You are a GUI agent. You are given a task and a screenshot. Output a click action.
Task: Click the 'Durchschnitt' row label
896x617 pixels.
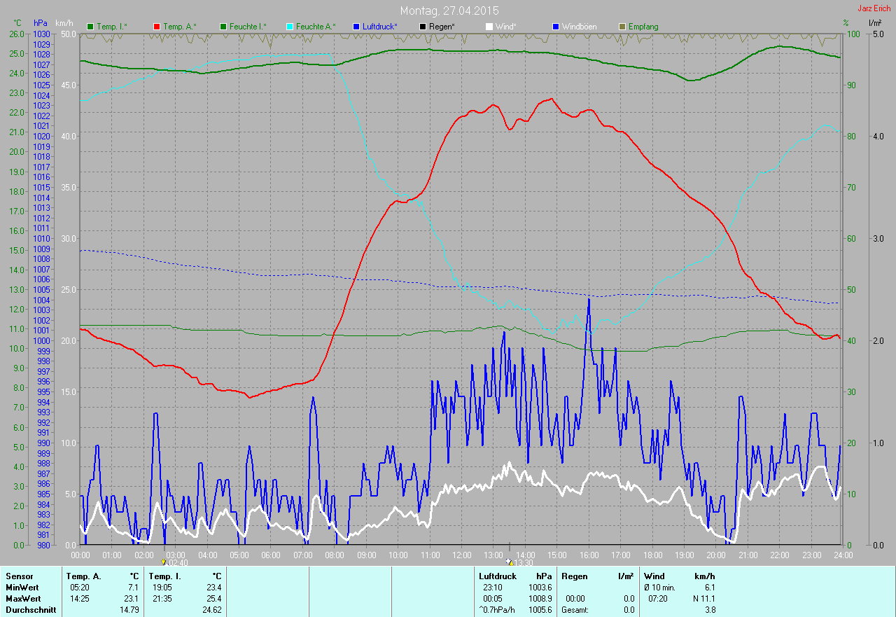click(31, 610)
